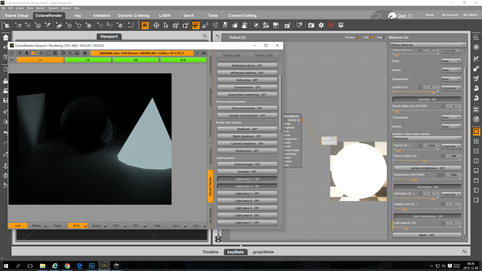The image size is (482, 271).
Task: Enable the Help checkbox
Action: click(385, 38)
